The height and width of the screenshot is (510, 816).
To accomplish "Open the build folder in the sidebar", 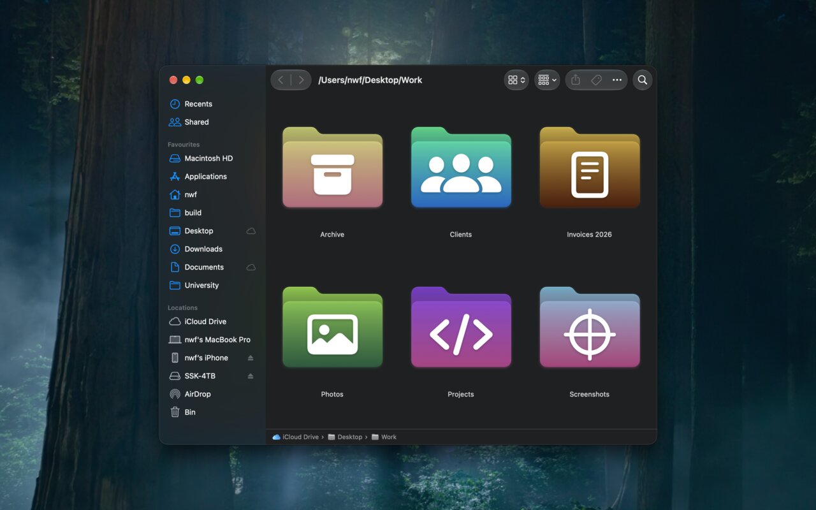I will click(212, 213).
